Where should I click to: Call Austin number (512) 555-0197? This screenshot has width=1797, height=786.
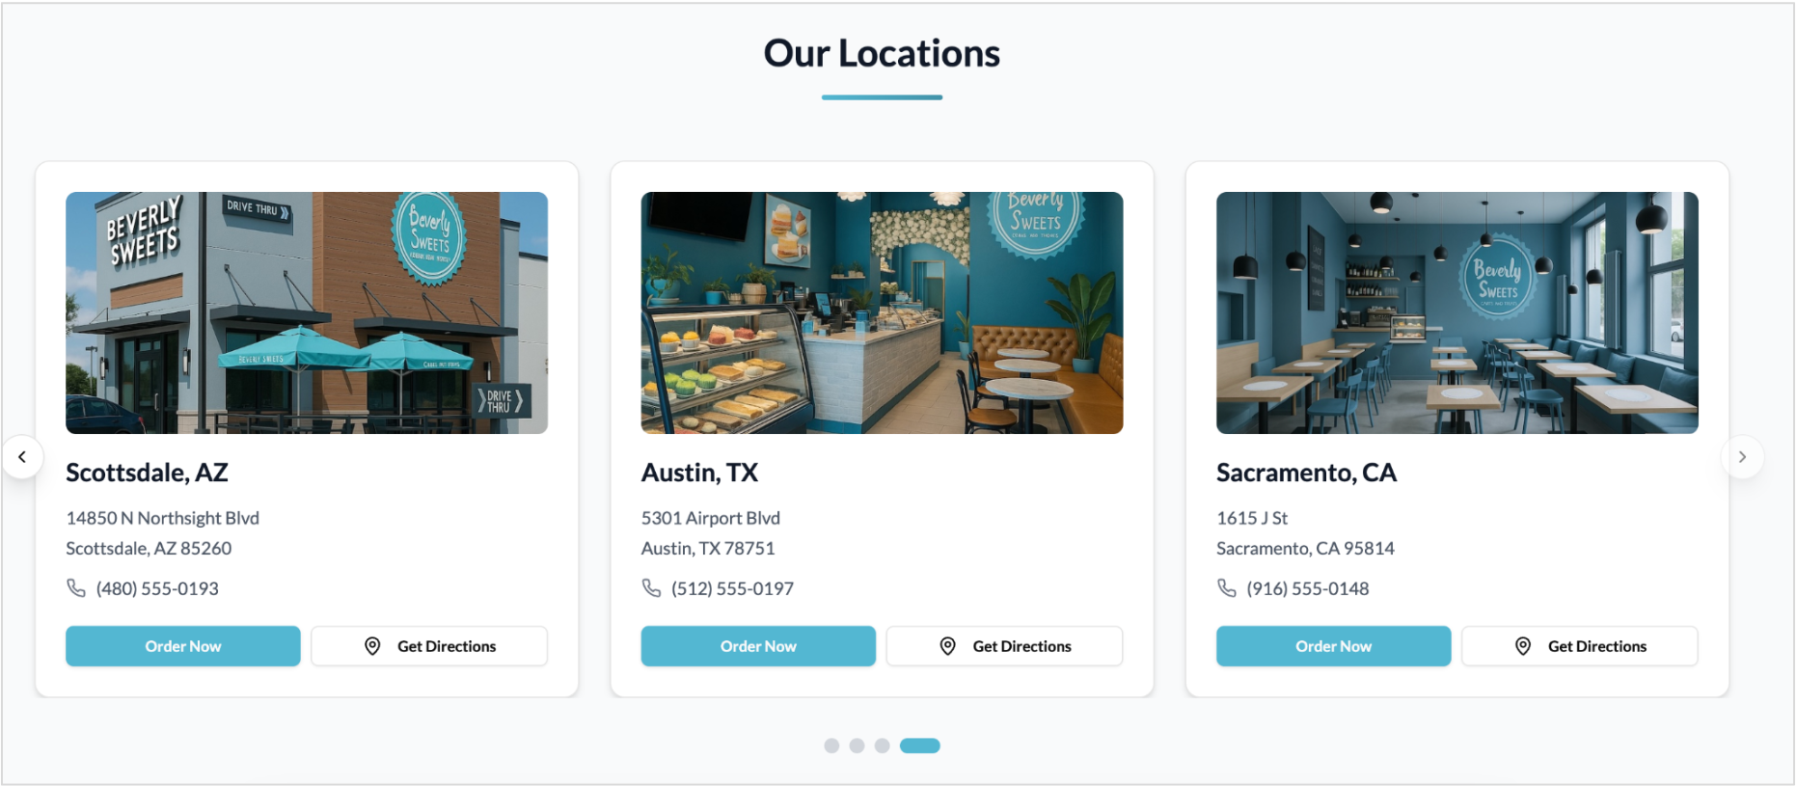point(732,588)
